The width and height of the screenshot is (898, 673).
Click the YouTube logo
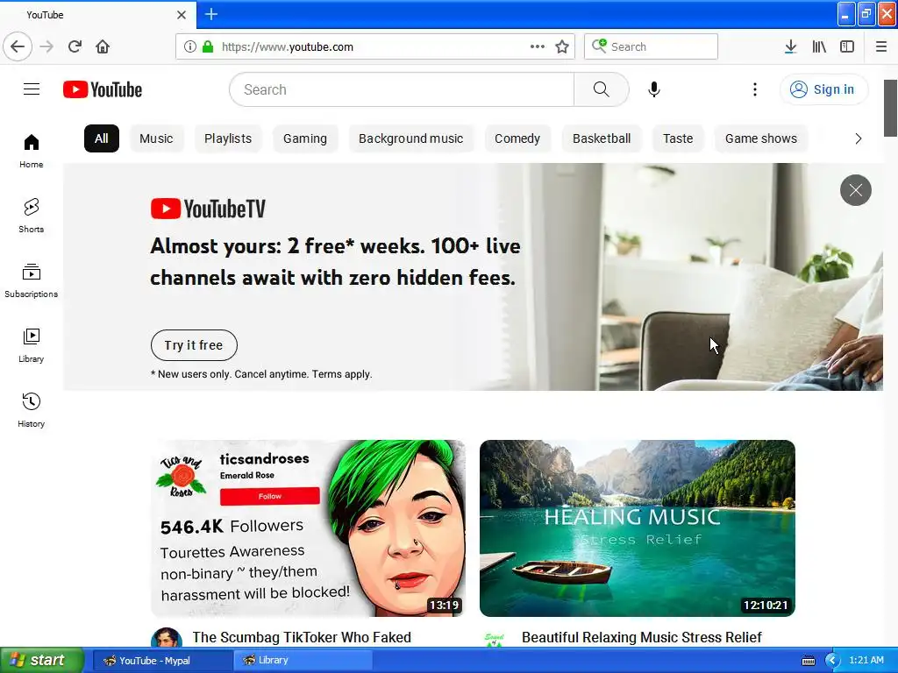point(103,89)
